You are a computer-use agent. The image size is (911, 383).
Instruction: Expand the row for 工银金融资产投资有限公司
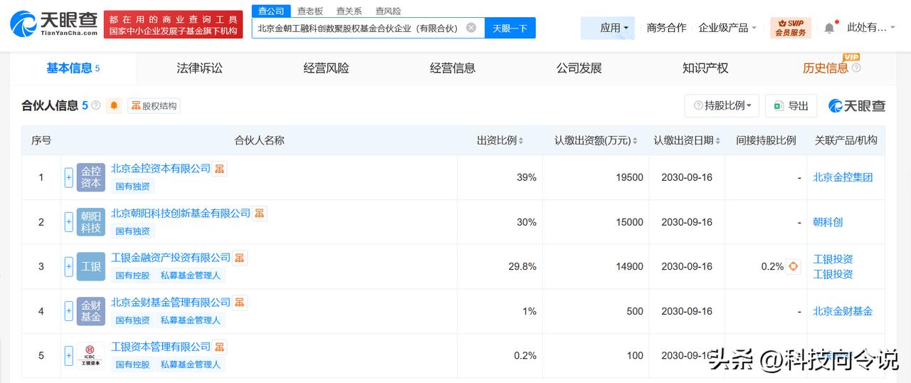[x=69, y=266]
